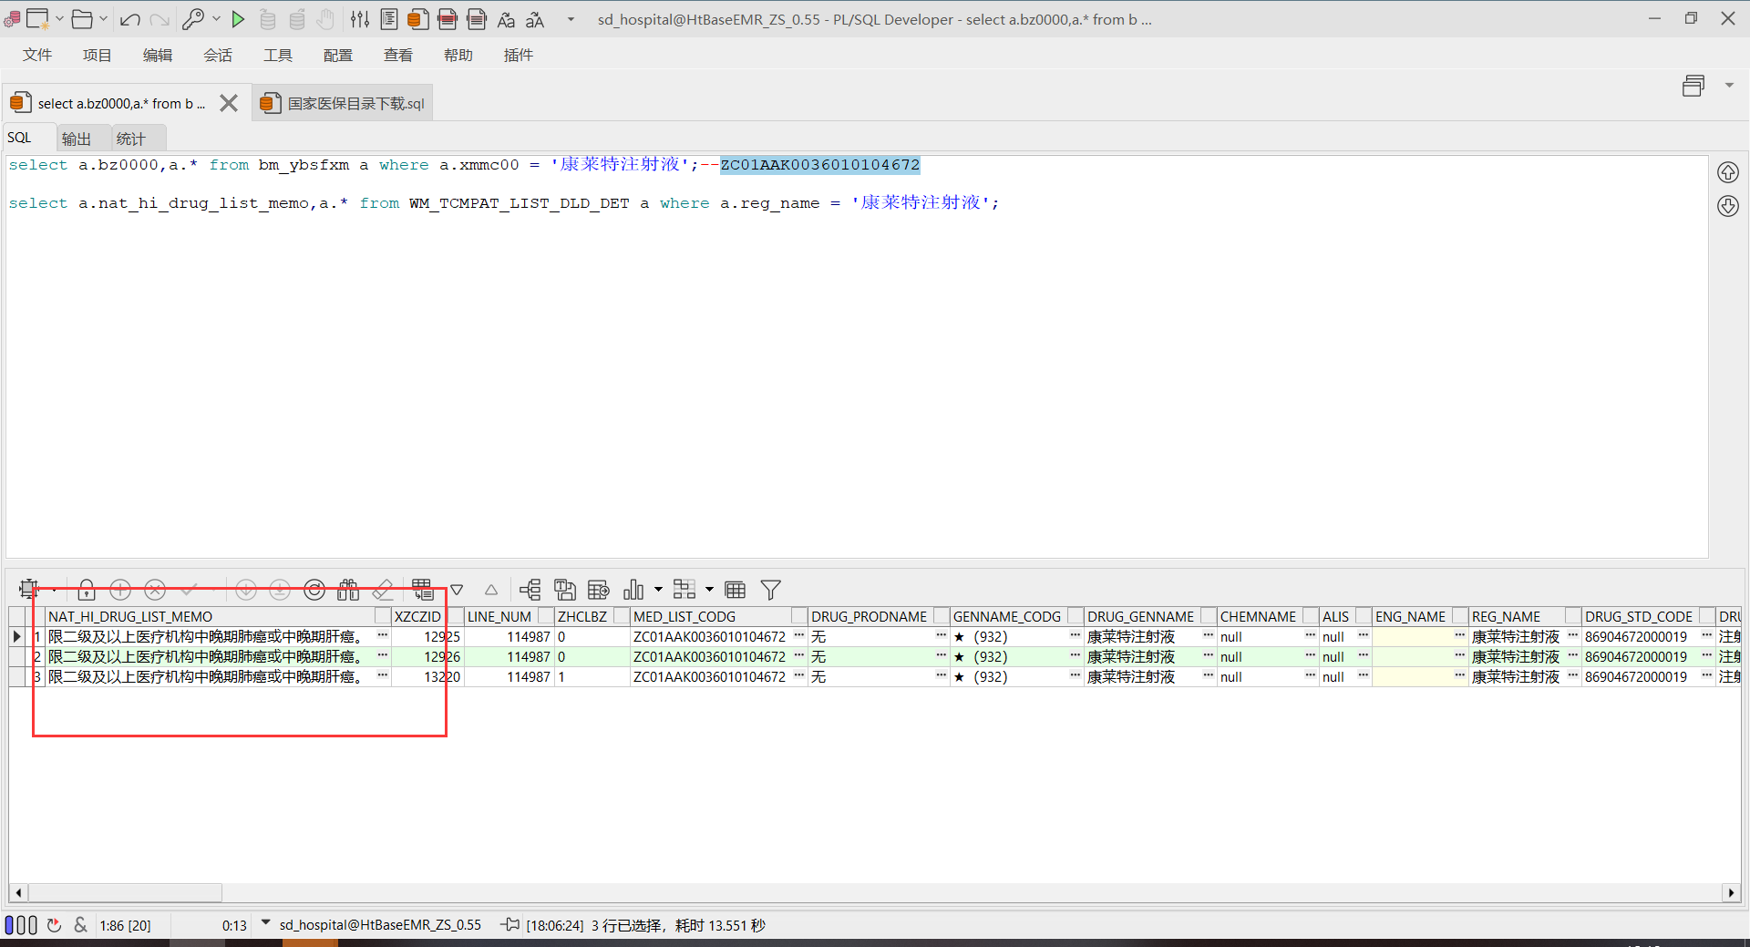The width and height of the screenshot is (1750, 947).
Task: Run the query with the green Execute icon
Action: pyautogui.click(x=238, y=19)
